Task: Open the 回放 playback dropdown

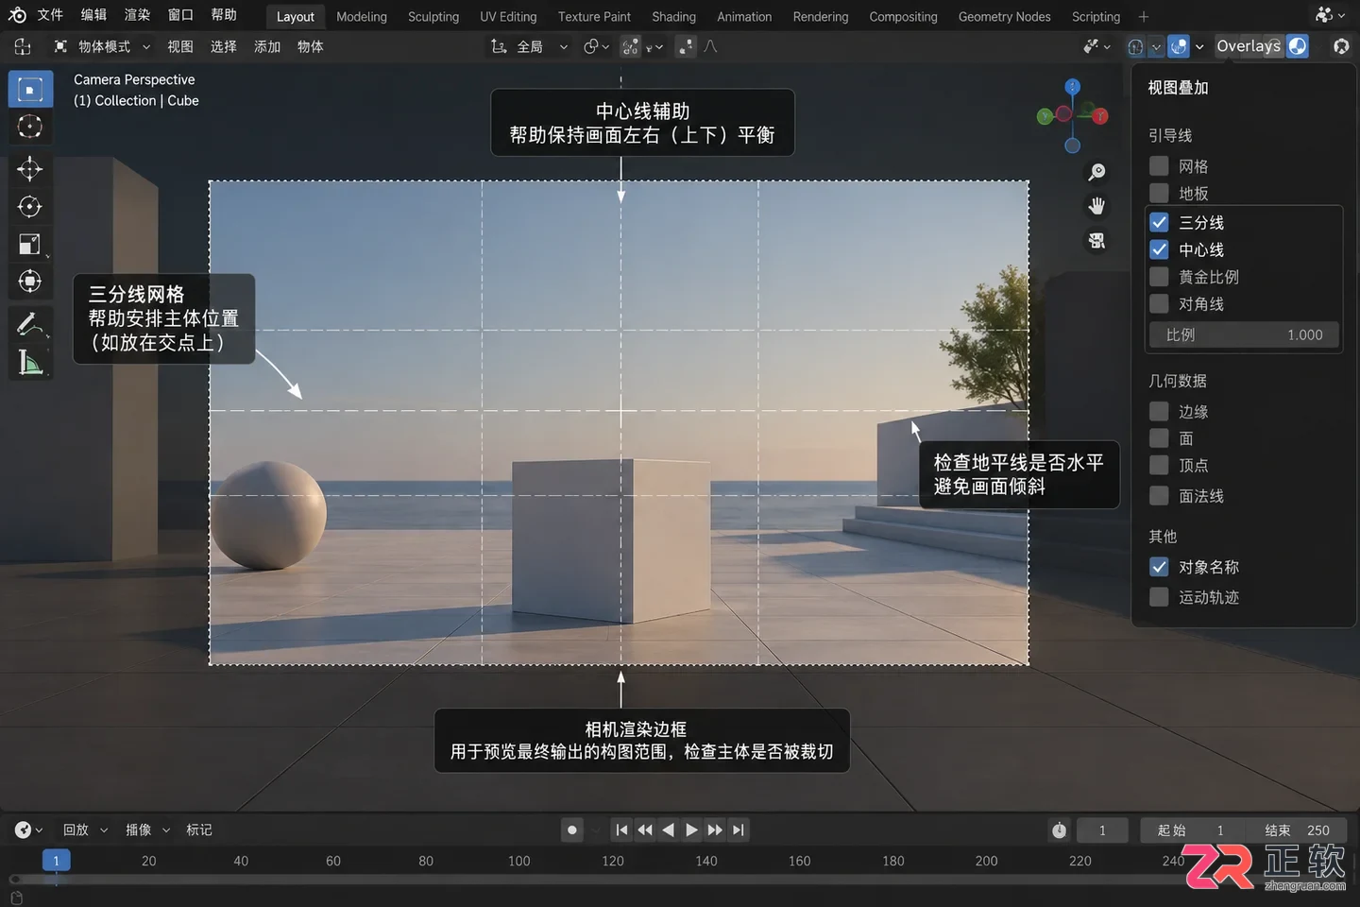Action: coord(85,830)
